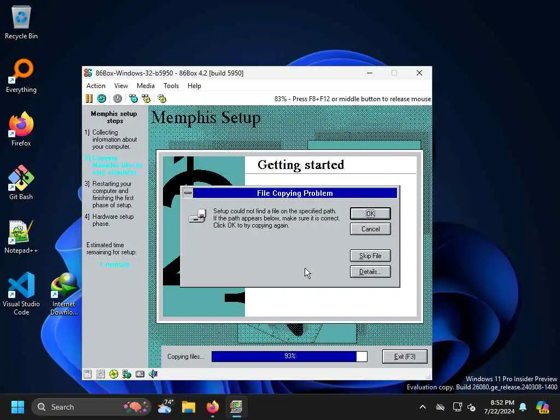560x420 pixels.
Task: Click the Internet Download Manager desktop shortcut
Action: coord(64,294)
